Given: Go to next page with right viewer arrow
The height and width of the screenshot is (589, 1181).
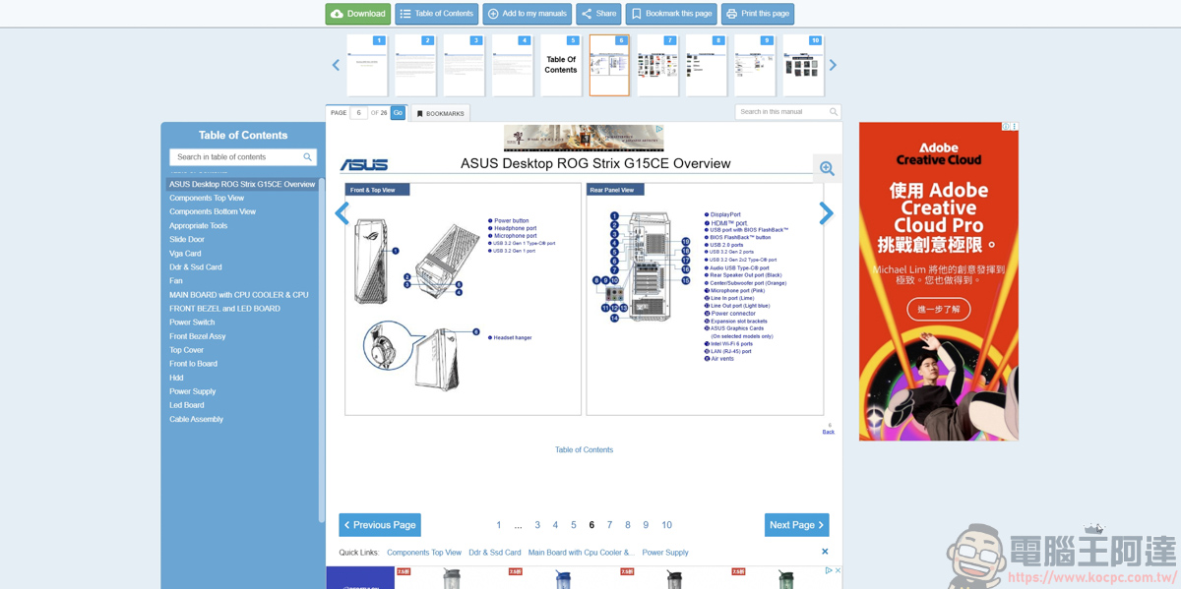Looking at the screenshot, I should coord(827,213).
